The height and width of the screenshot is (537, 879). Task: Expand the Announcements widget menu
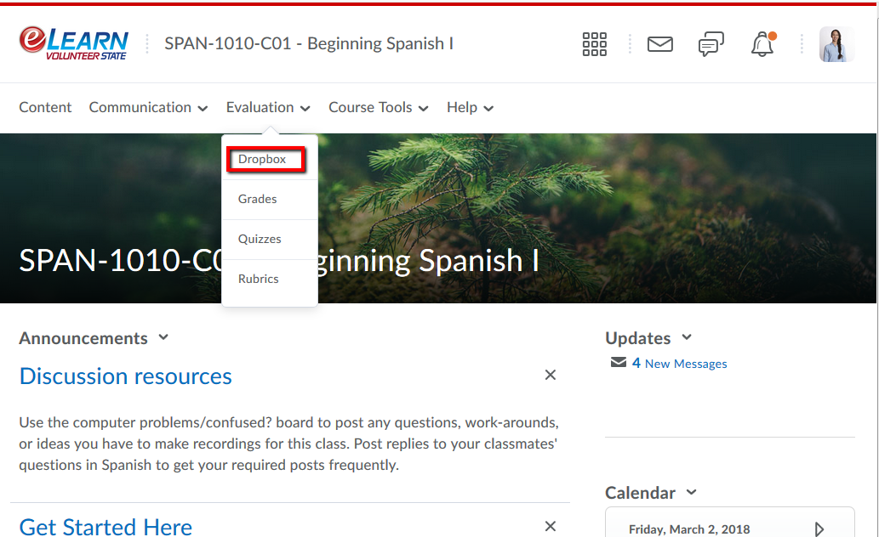163,337
